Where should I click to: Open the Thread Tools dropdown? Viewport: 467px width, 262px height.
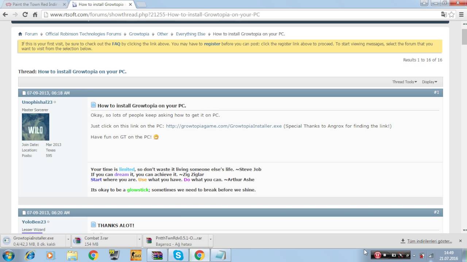(405, 82)
